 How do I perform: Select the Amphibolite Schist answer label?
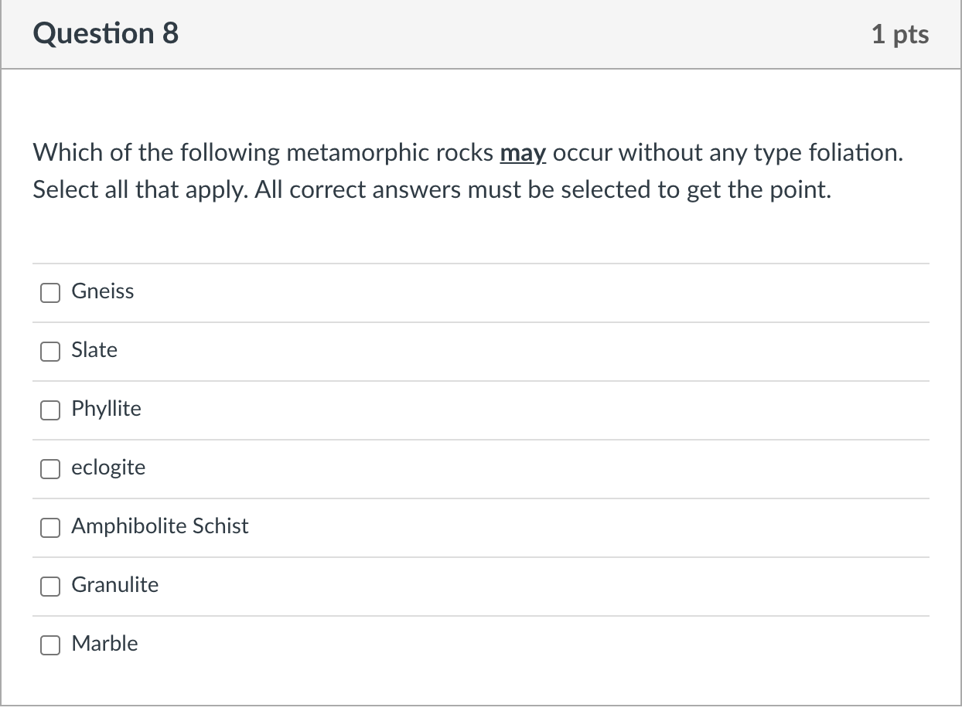point(159,526)
